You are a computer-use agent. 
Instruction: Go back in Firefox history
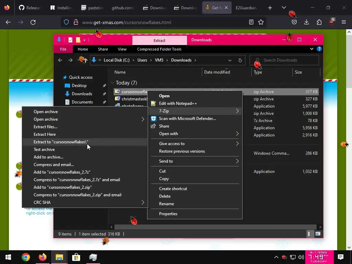(8, 22)
